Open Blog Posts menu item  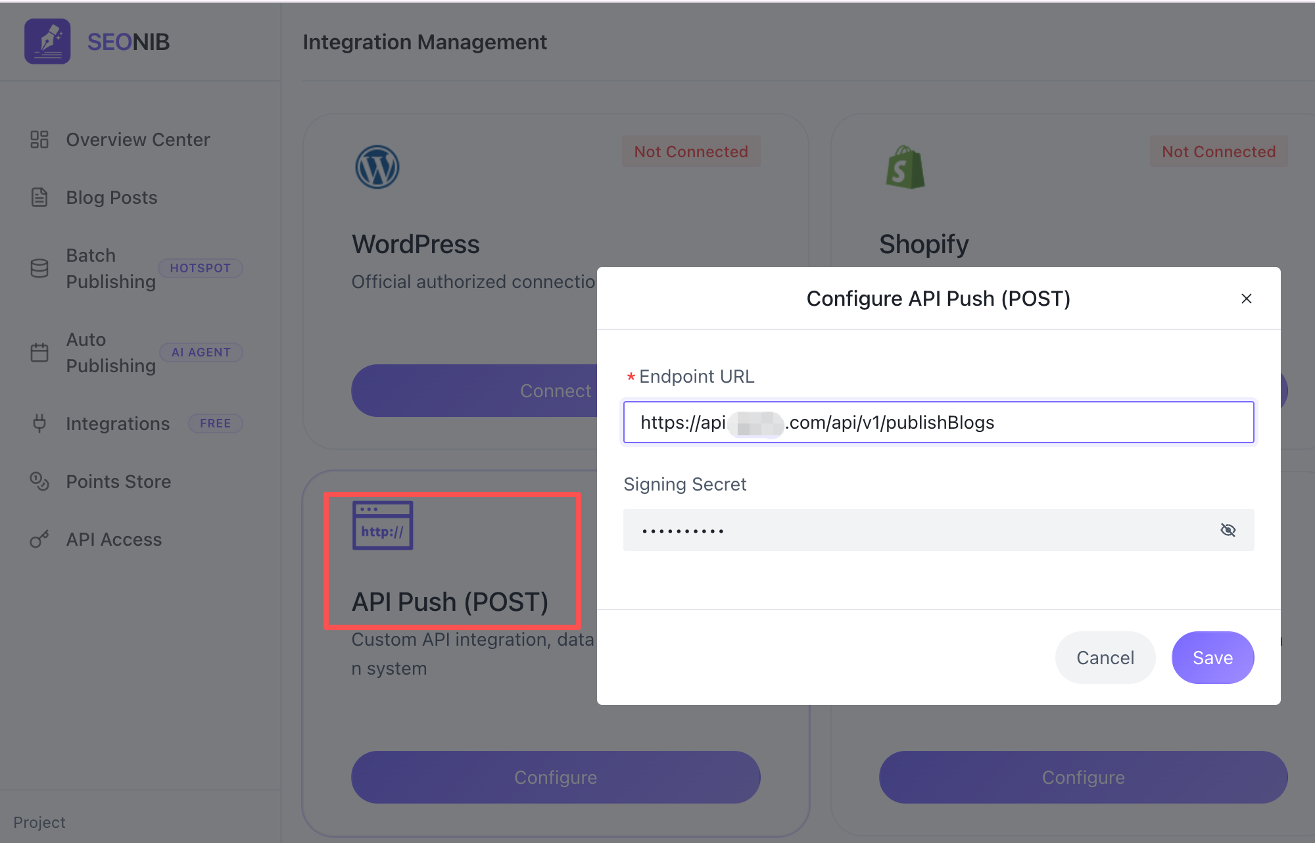112,197
